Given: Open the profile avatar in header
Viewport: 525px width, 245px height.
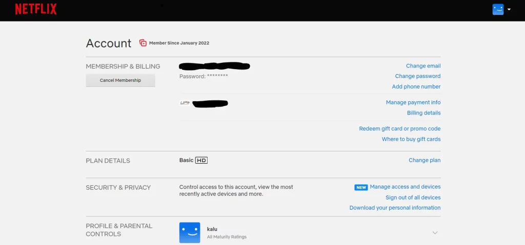Looking at the screenshot, I should click(498, 9).
